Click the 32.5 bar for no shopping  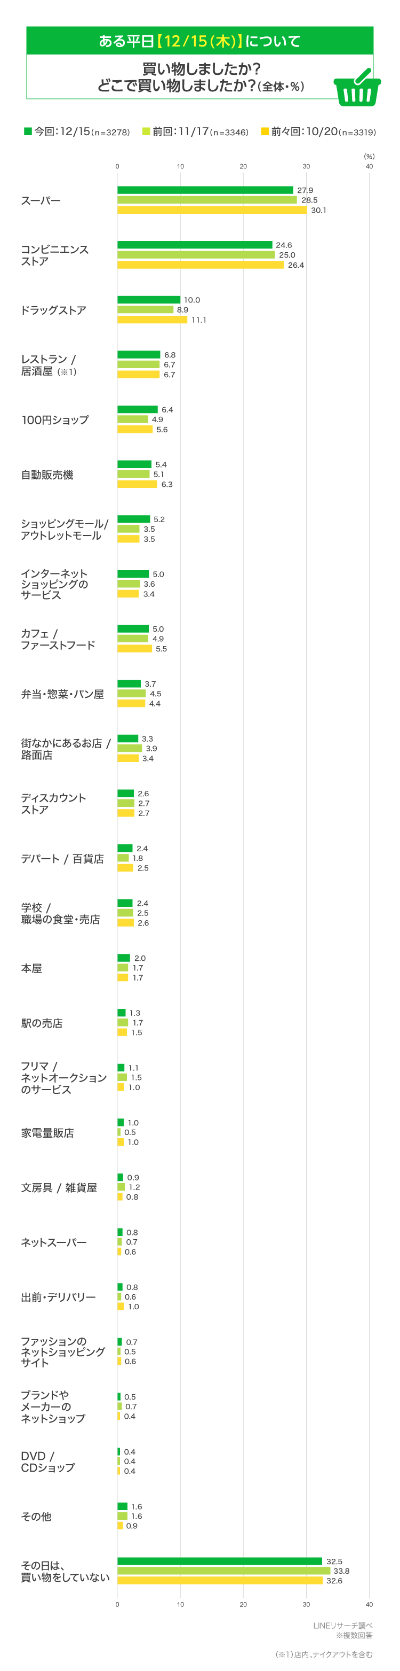(219, 1561)
